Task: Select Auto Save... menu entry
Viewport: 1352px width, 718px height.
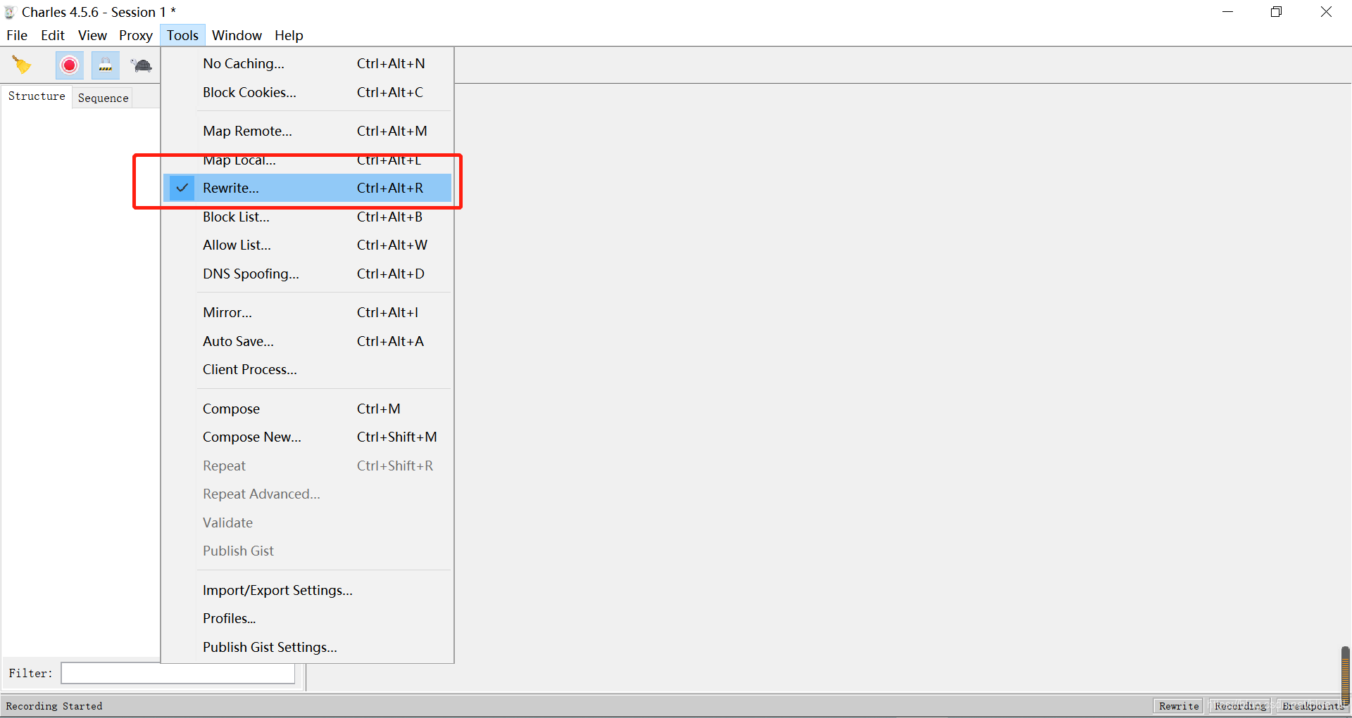Action: tap(308, 341)
